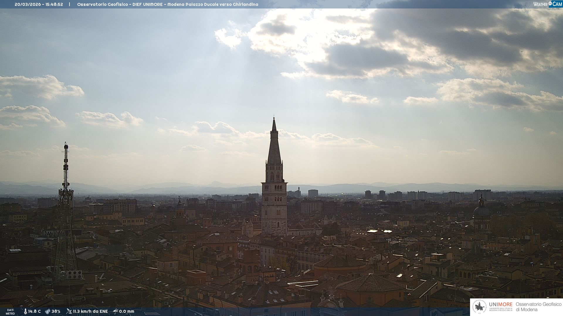Click the Osservatorio Geofisico di Modena text
Screen dimensions: 563x316
538,307
